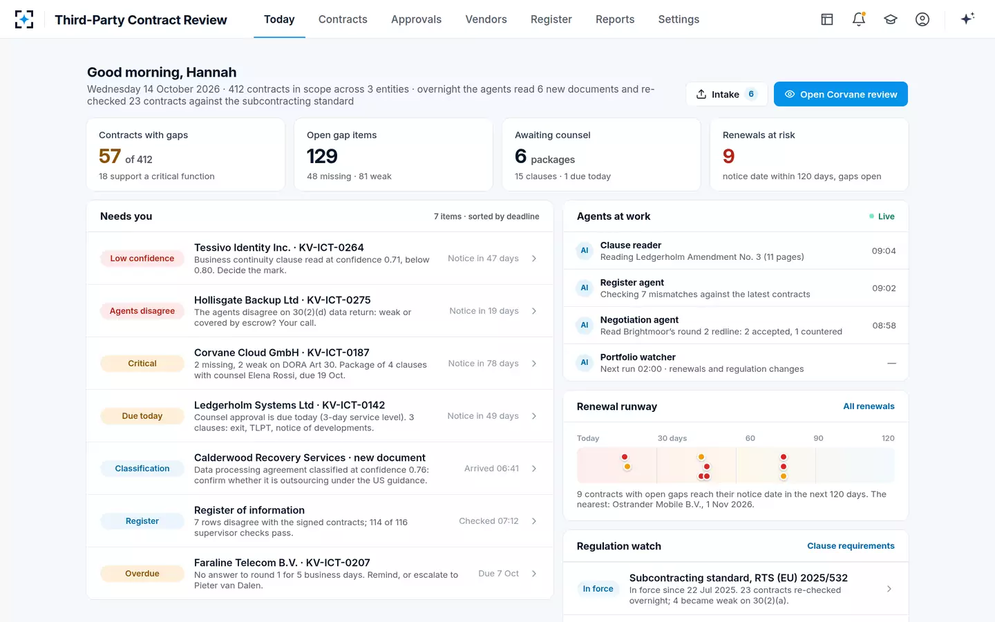Expand the Tessivo Identity Inc. row chevron
The image size is (995, 622).
point(534,258)
